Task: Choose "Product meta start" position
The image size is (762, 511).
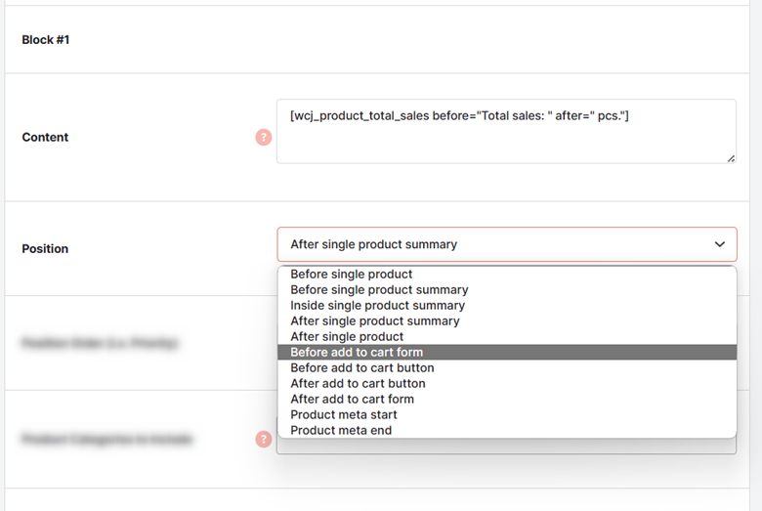Action: point(507,414)
